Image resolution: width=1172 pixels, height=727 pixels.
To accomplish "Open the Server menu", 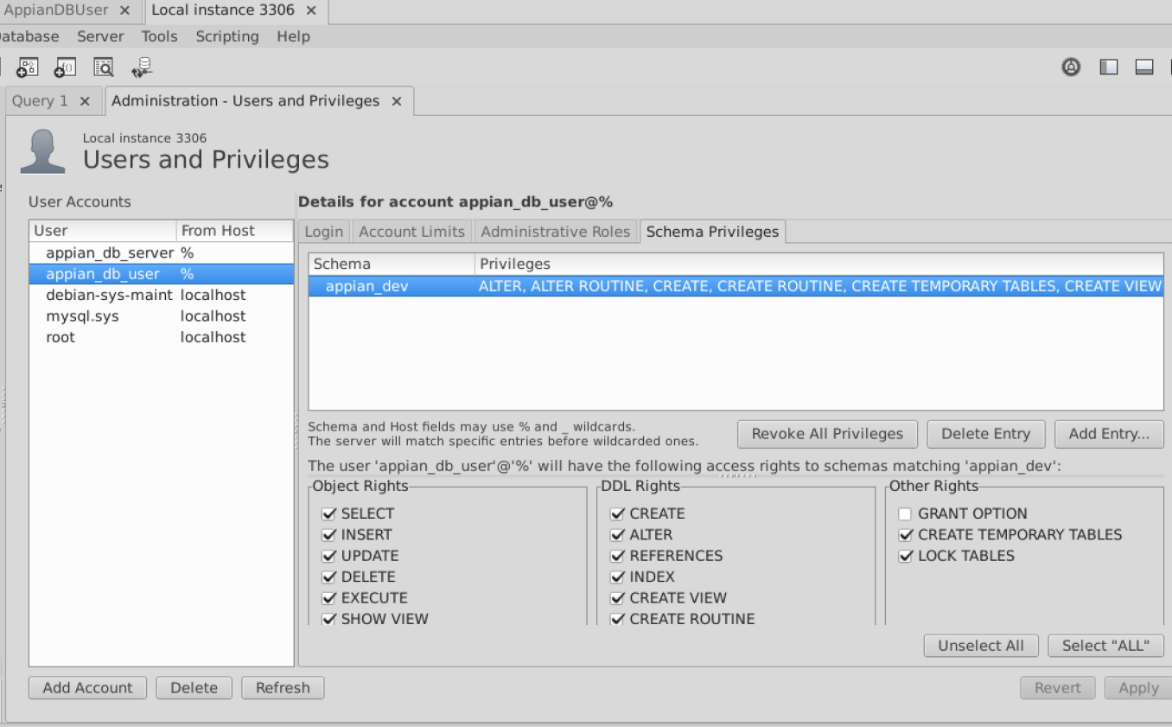I will point(100,36).
